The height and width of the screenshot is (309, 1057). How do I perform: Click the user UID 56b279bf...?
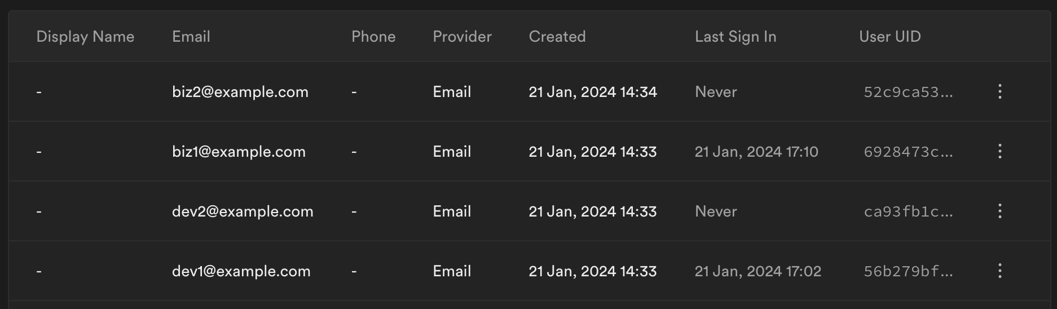click(x=908, y=271)
